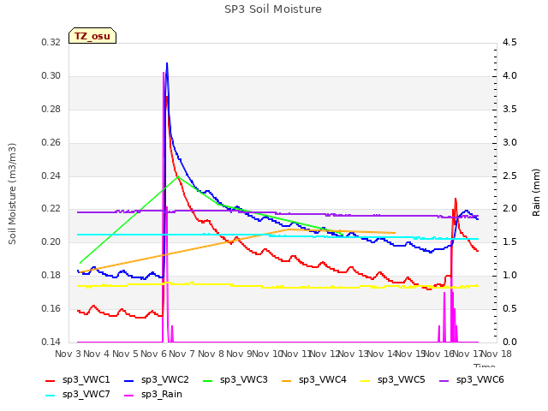548x411 pixels.
Task: Click the 0.24 left axis tick label
Action: click(x=51, y=176)
